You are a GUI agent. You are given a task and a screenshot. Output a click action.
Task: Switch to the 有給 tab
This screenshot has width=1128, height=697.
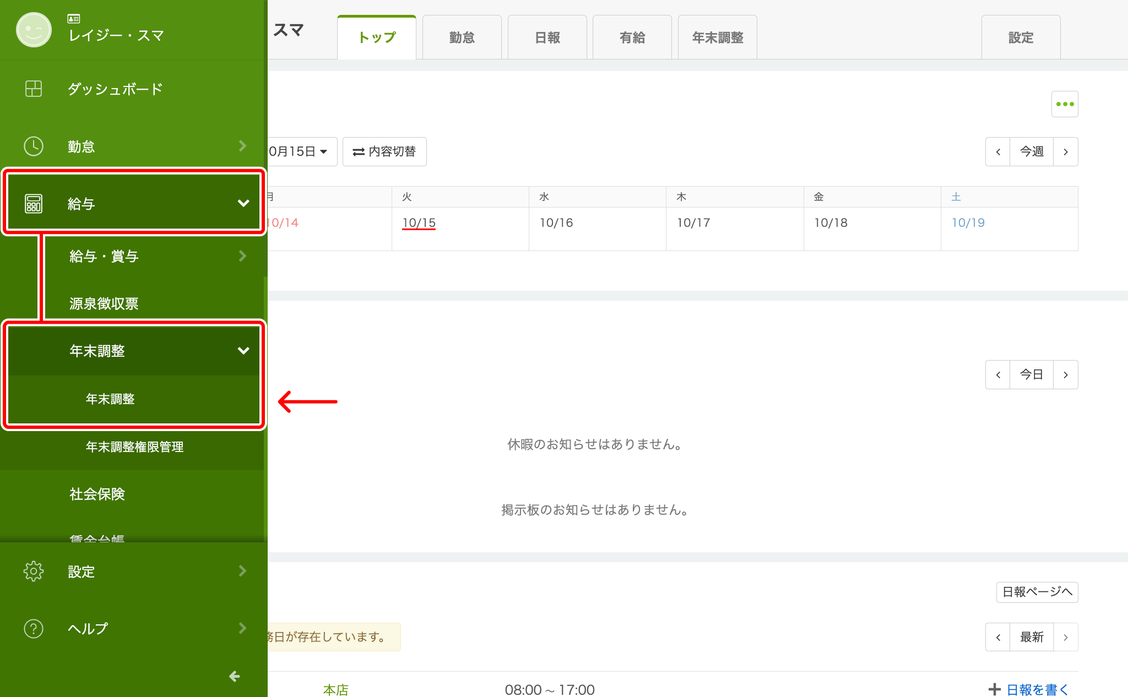point(632,37)
